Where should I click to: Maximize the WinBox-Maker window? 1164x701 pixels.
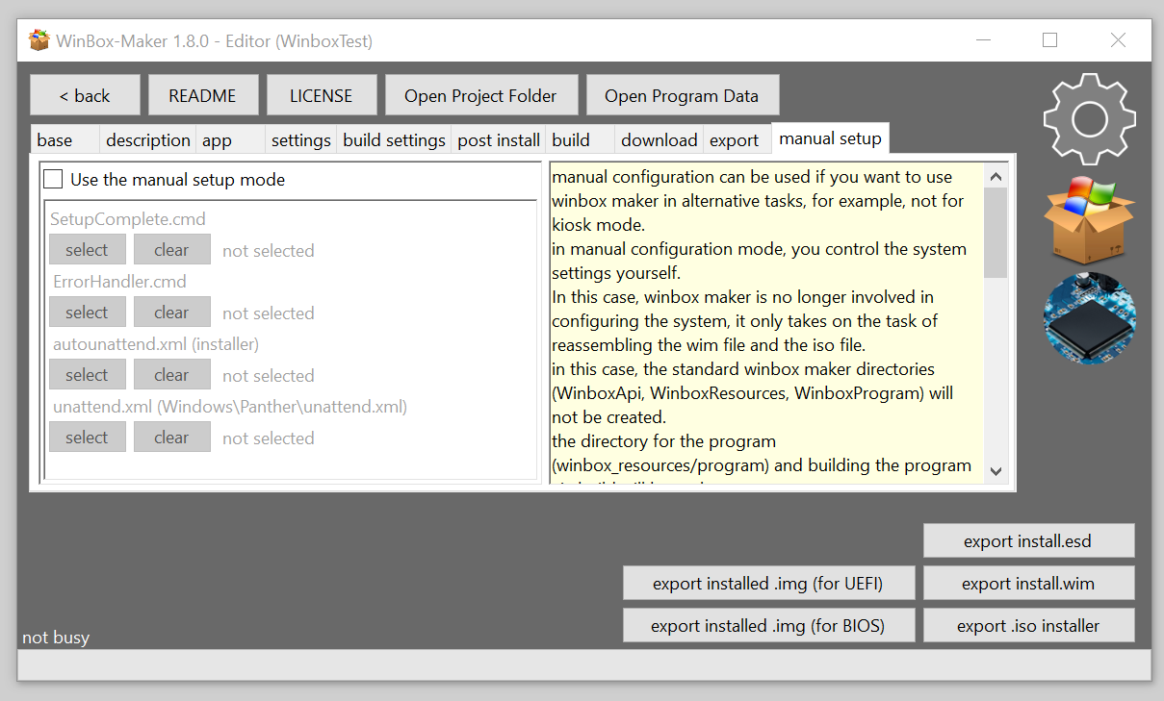(1050, 40)
